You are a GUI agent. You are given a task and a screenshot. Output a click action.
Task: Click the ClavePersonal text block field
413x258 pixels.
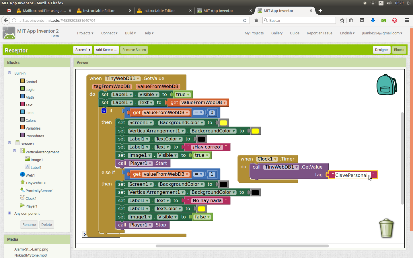(351, 175)
